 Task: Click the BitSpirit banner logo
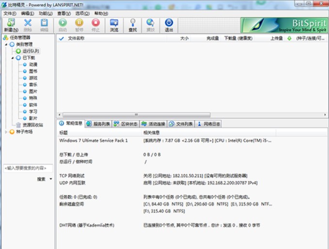point(285,25)
